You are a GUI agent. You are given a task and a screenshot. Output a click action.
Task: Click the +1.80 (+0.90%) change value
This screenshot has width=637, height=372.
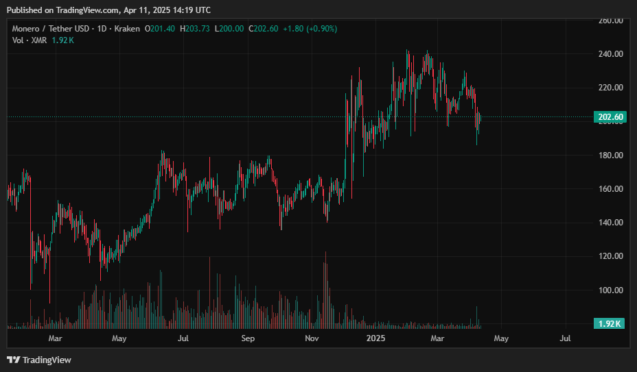coord(310,29)
